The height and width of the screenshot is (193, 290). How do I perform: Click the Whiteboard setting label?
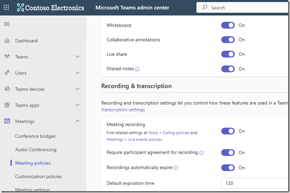pos(119,25)
